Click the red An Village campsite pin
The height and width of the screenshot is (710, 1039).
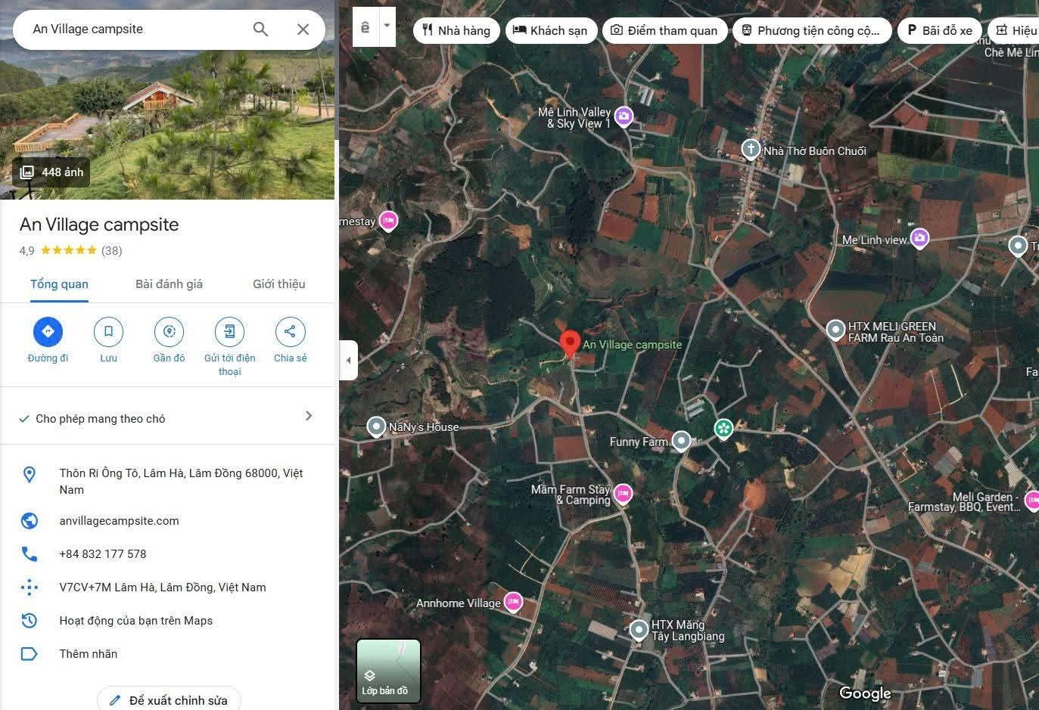point(569,343)
